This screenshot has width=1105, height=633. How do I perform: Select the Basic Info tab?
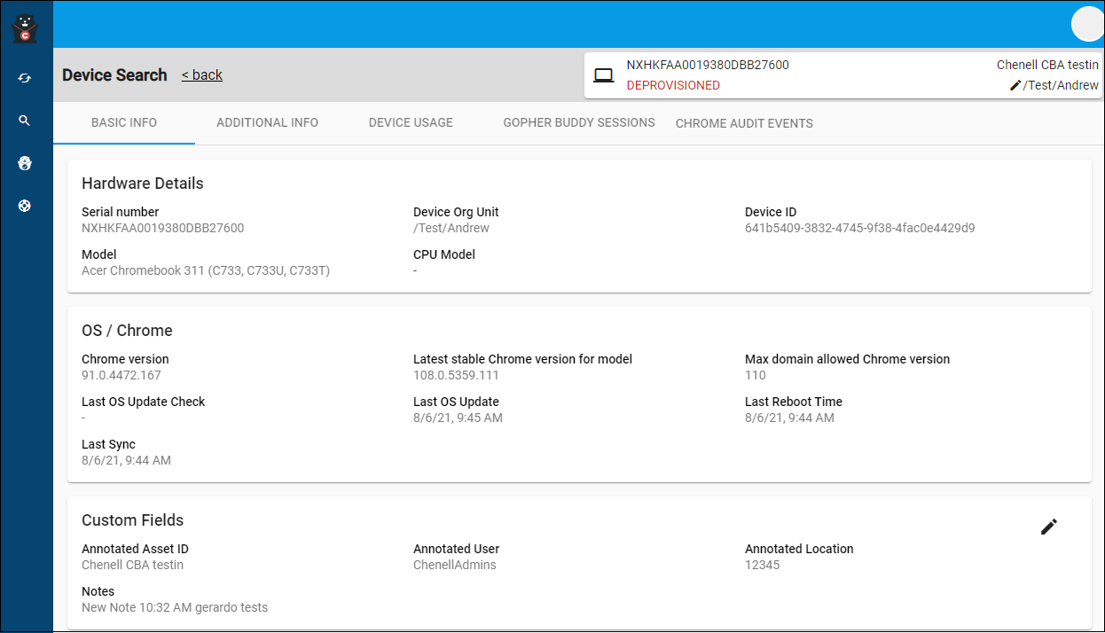[x=124, y=122]
